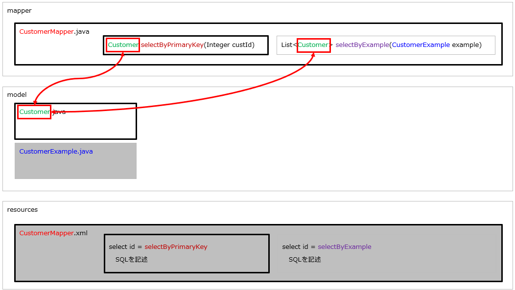Click the selectByExample method box
This screenshot has height=290, width=515.
[386, 45]
